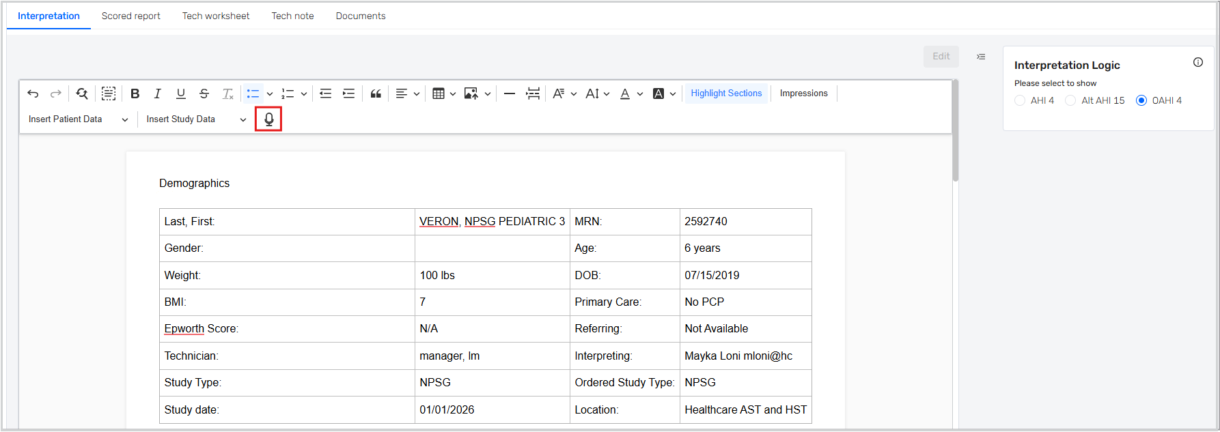The width and height of the screenshot is (1220, 432).
Task: Collapse the side panel icon
Action: click(x=981, y=57)
